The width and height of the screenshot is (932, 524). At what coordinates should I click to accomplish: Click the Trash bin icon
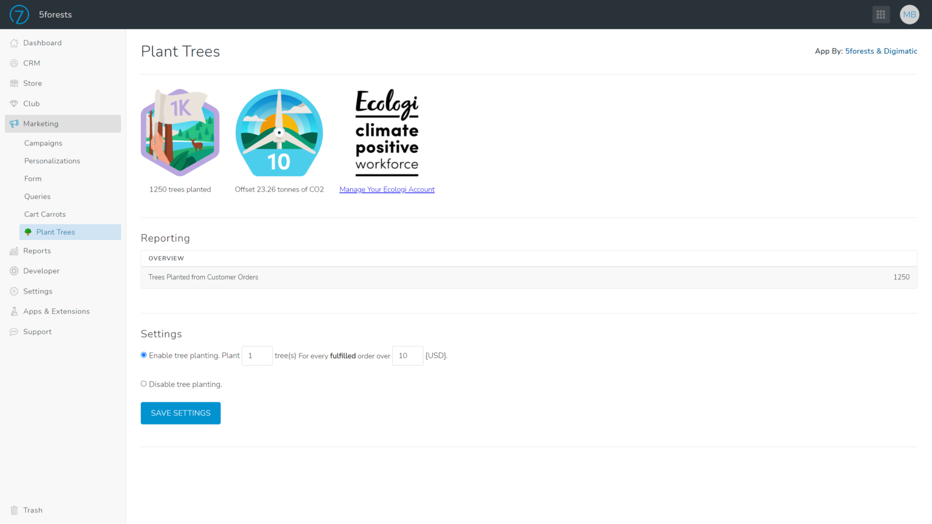[x=14, y=511]
